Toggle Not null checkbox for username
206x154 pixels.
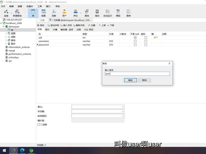point(135,41)
